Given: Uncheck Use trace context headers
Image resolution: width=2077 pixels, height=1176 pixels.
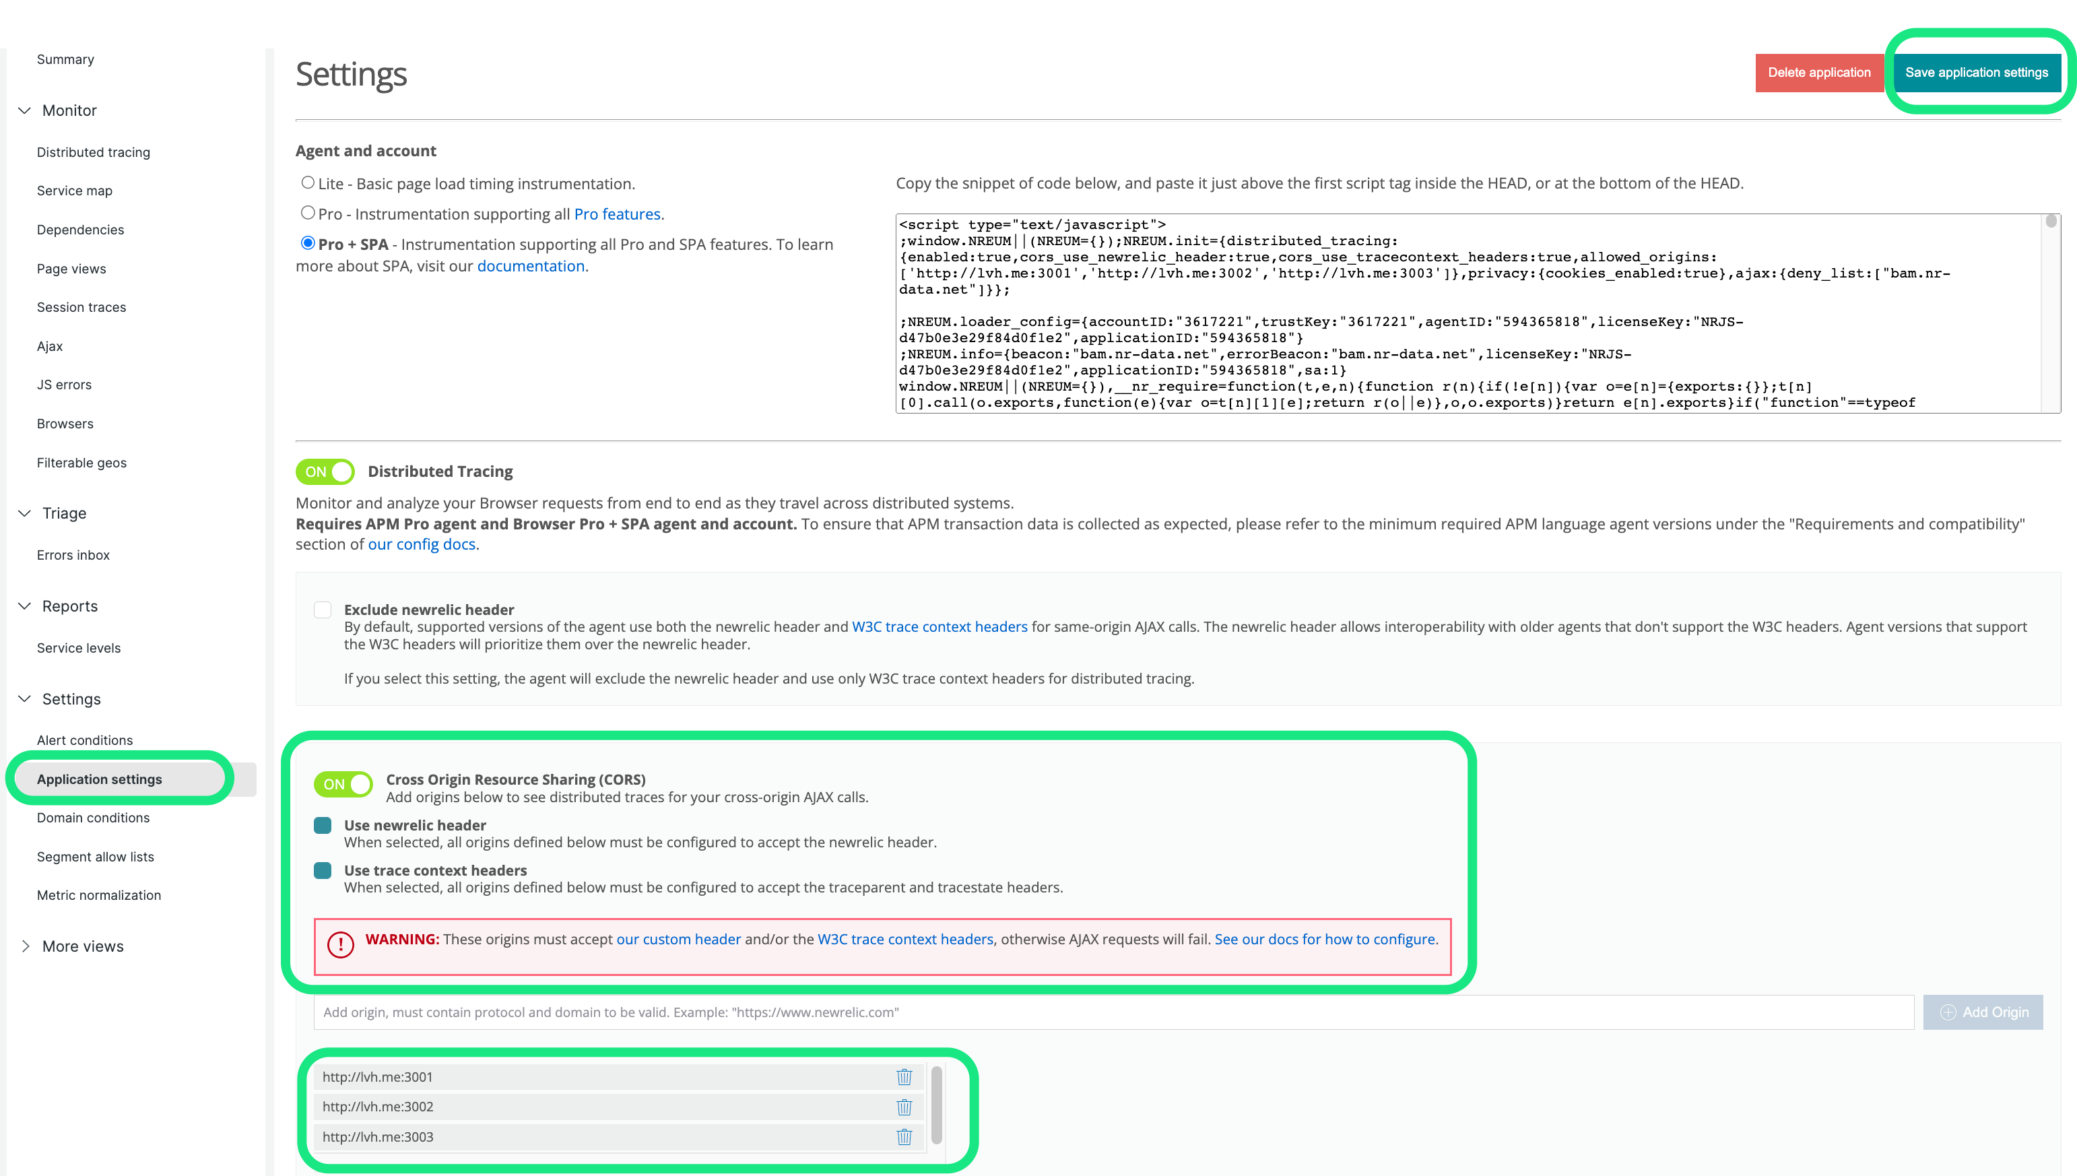Looking at the screenshot, I should tap(322, 871).
